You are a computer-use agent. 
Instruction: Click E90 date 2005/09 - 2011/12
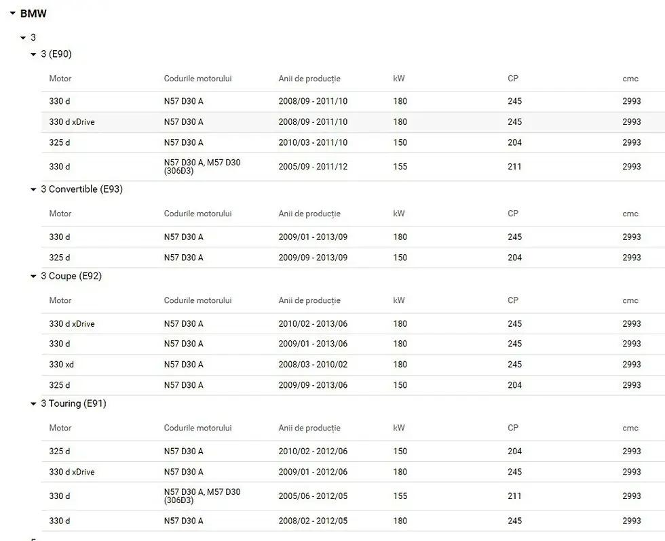click(313, 167)
